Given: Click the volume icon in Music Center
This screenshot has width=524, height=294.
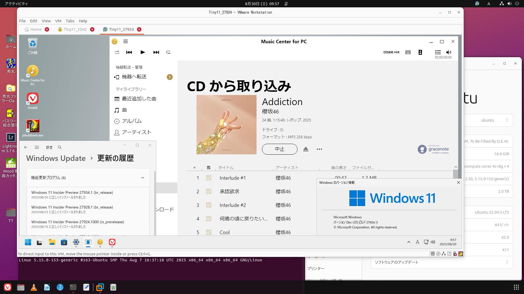Looking at the screenshot, I should [x=449, y=52].
